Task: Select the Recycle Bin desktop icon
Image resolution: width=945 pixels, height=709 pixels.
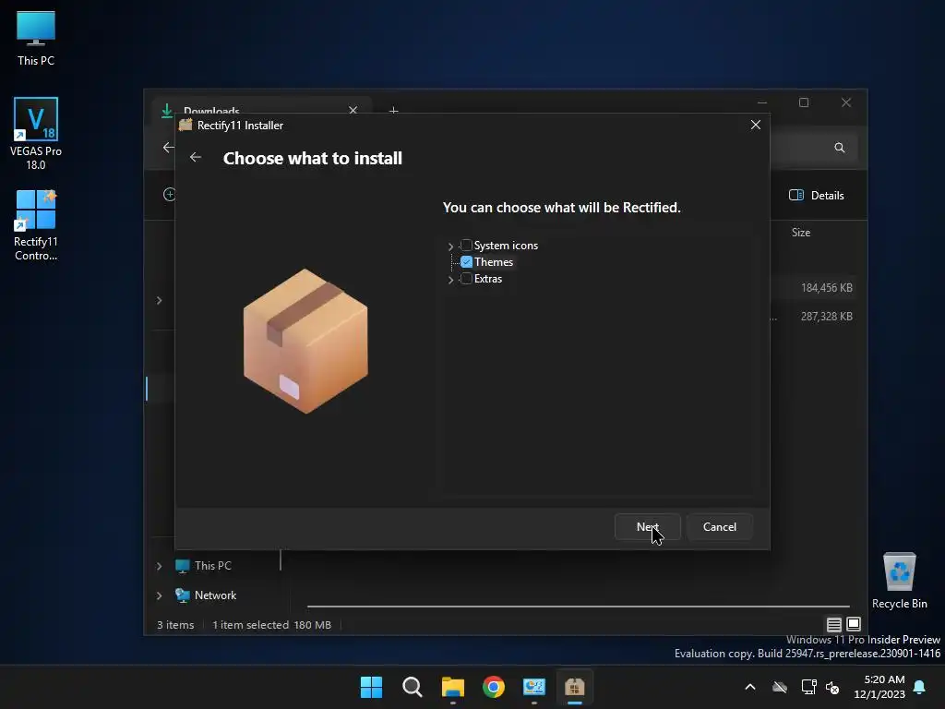Action: click(x=899, y=581)
